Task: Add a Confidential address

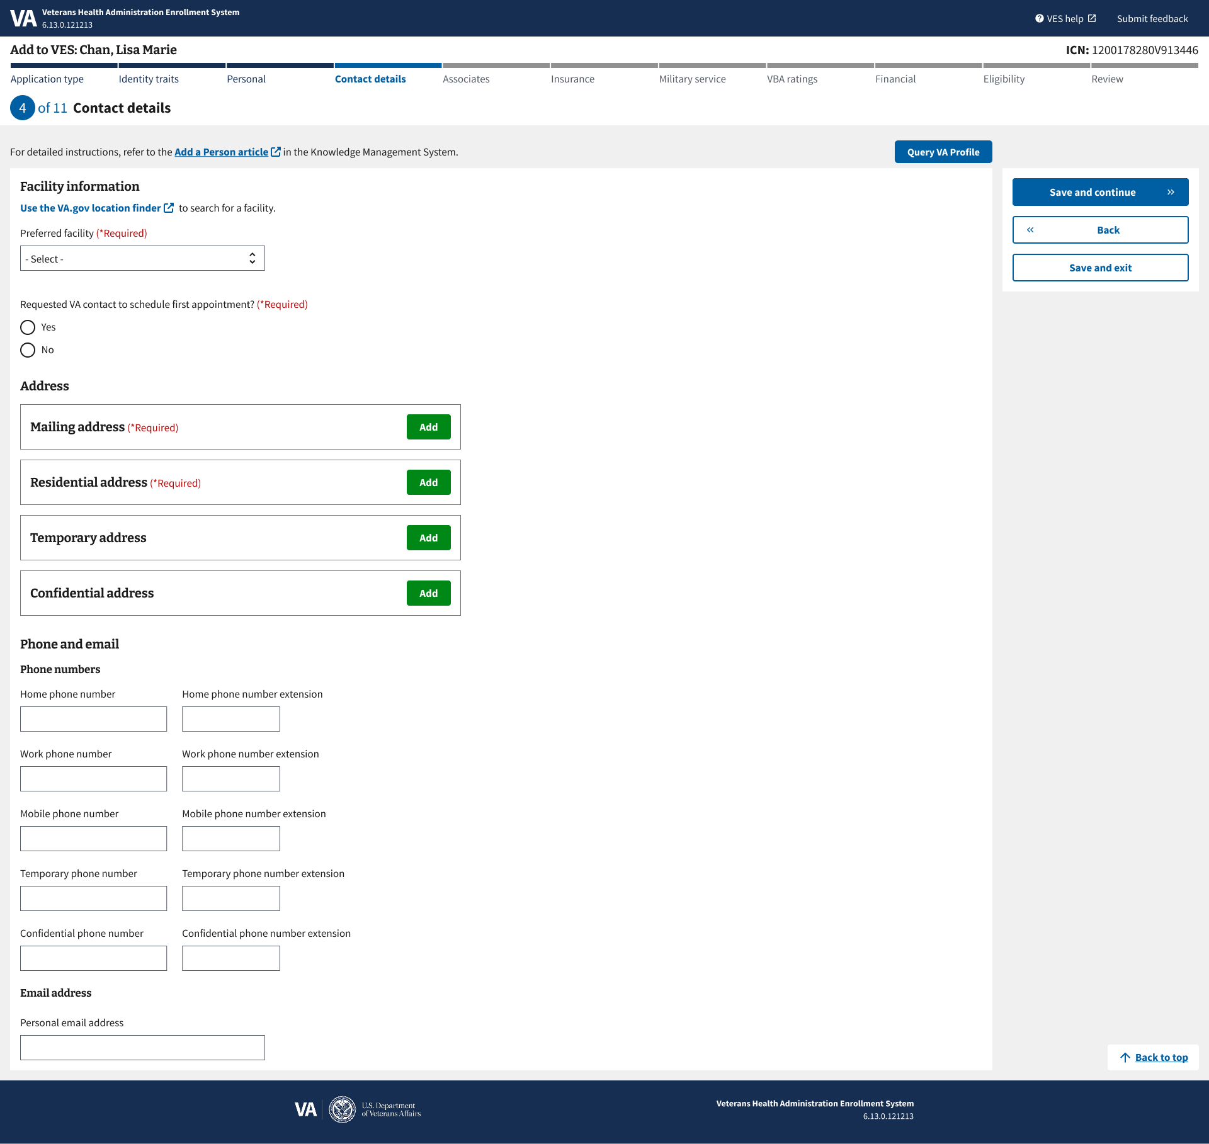Action: (428, 593)
